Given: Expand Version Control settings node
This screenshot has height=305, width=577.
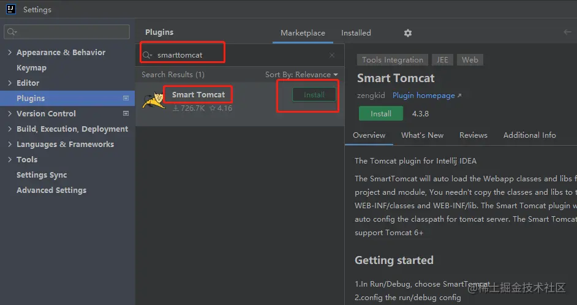Looking at the screenshot, I should [x=10, y=114].
